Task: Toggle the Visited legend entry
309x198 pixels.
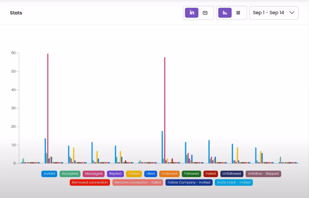Action: [134, 174]
